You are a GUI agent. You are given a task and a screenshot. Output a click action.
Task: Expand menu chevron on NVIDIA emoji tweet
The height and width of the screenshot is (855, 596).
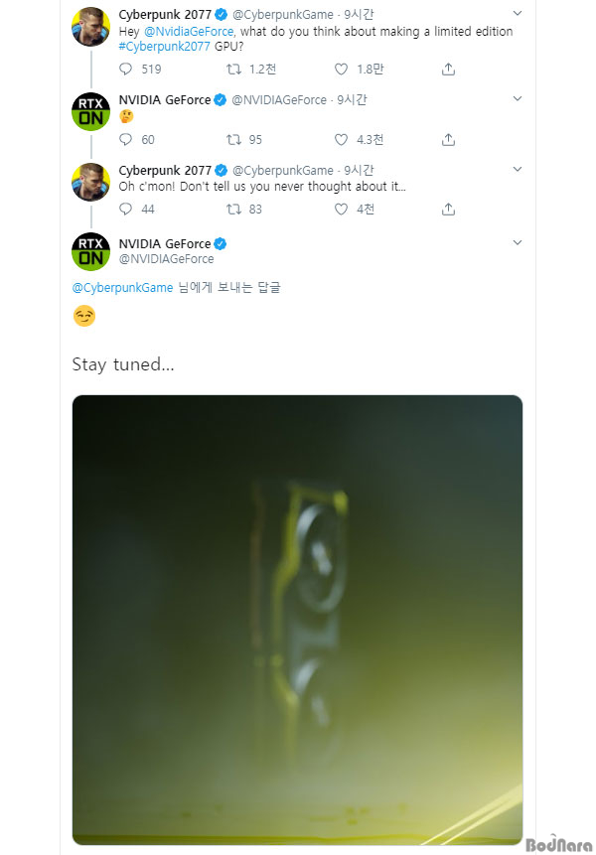518,98
